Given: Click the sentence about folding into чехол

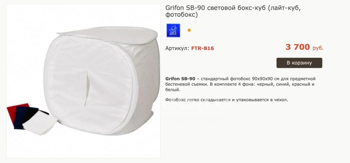Looking at the screenshot, I should point(226,100).
